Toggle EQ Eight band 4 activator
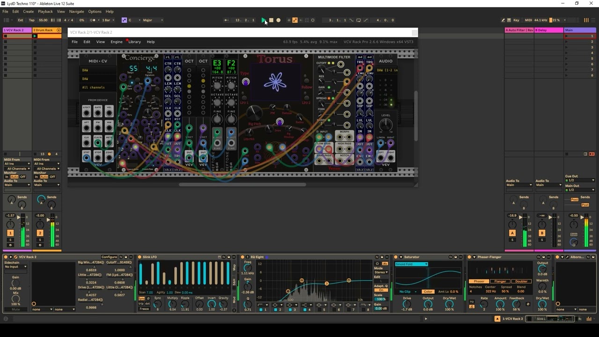Image resolution: width=599 pixels, height=337 pixels. (306, 310)
